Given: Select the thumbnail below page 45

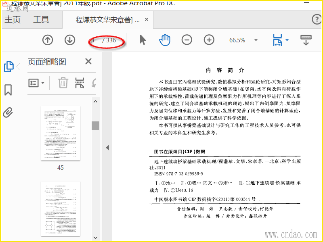Looking at the screenshot, I should point(60,209).
